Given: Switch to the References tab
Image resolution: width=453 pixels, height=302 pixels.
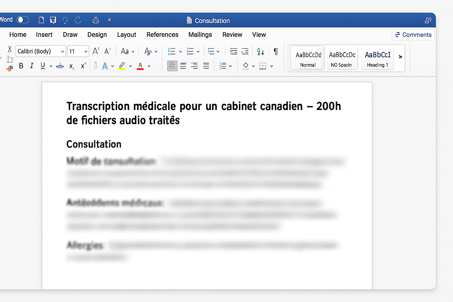Looking at the screenshot, I should 163,35.
